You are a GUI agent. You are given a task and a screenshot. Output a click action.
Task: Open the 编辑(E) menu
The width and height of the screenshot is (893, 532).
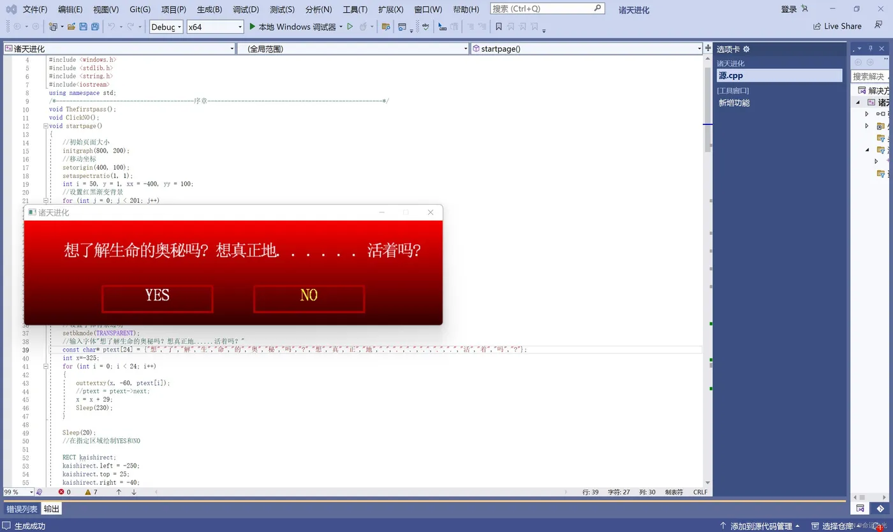(x=70, y=10)
